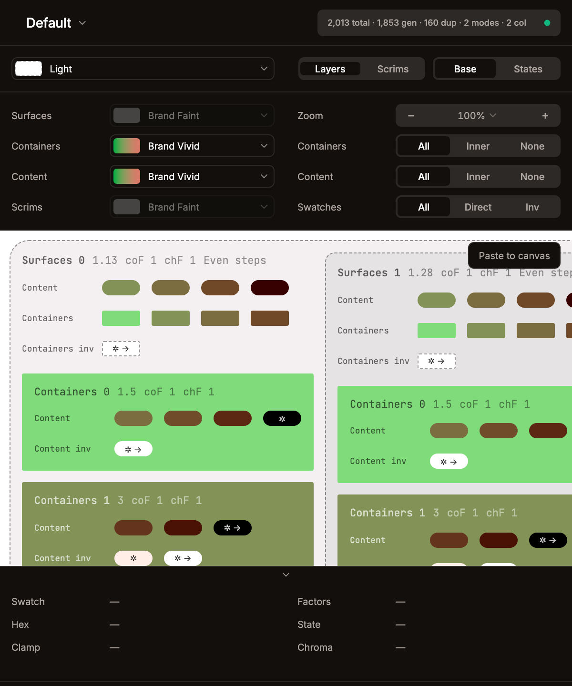Click the olive green Content swatch in Surfaces 0
572x686 pixels.
tap(121, 287)
